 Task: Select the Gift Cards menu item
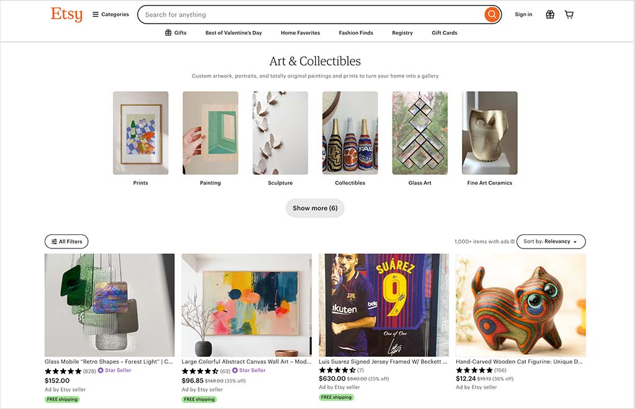444,32
